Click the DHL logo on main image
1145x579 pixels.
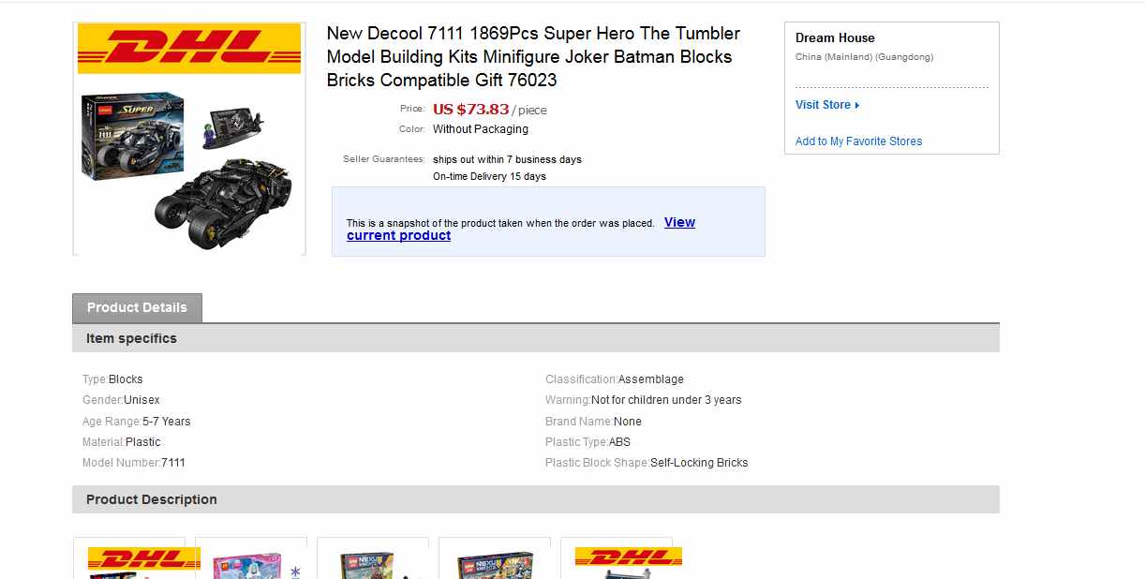188,47
